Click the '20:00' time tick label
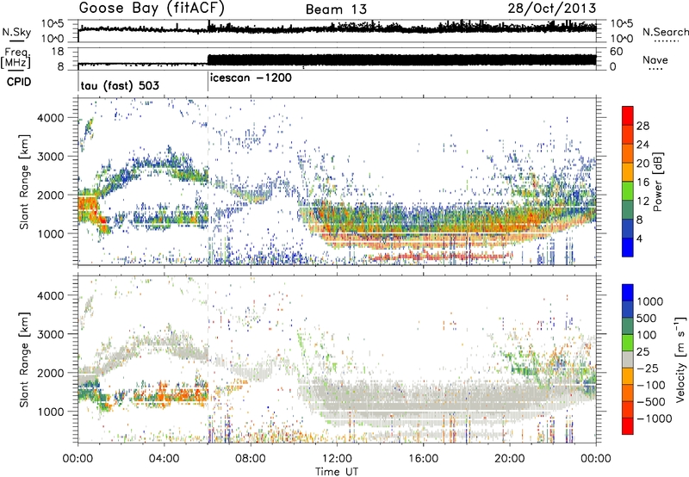689x477 pixels. click(509, 459)
